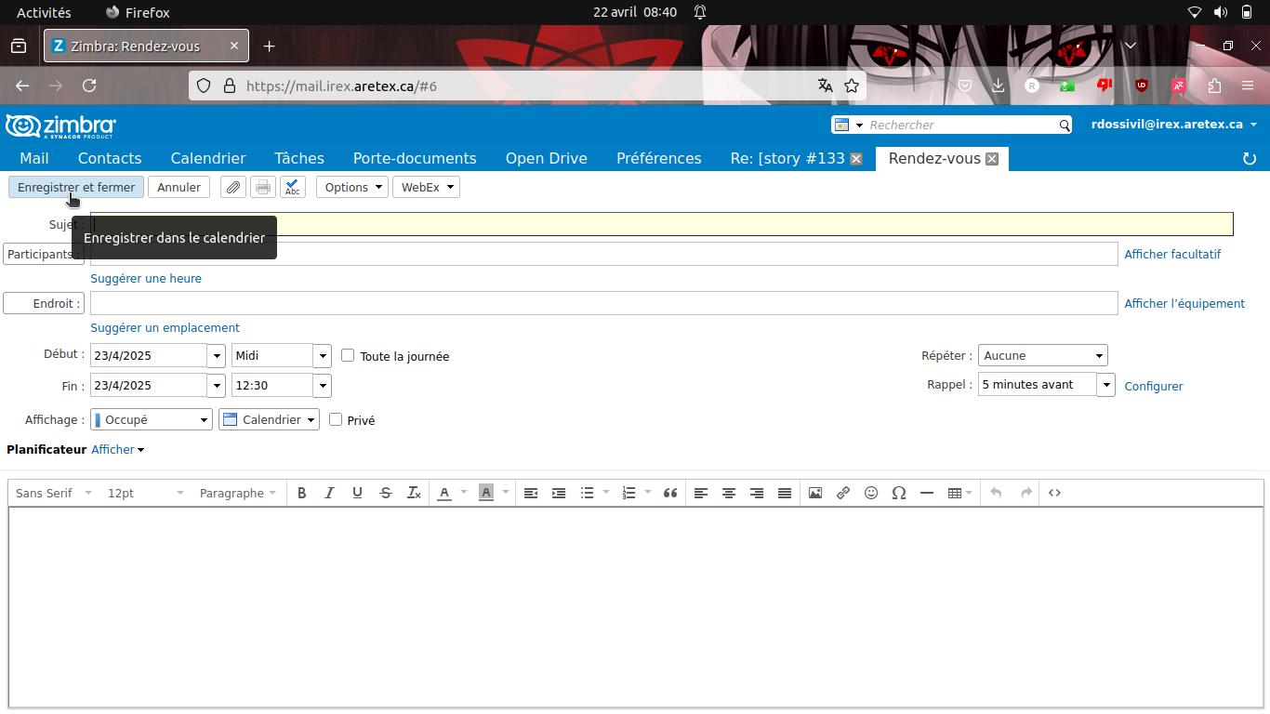This screenshot has height=714, width=1270.
Task: Click the Rechercher search field
Action: coord(961,125)
